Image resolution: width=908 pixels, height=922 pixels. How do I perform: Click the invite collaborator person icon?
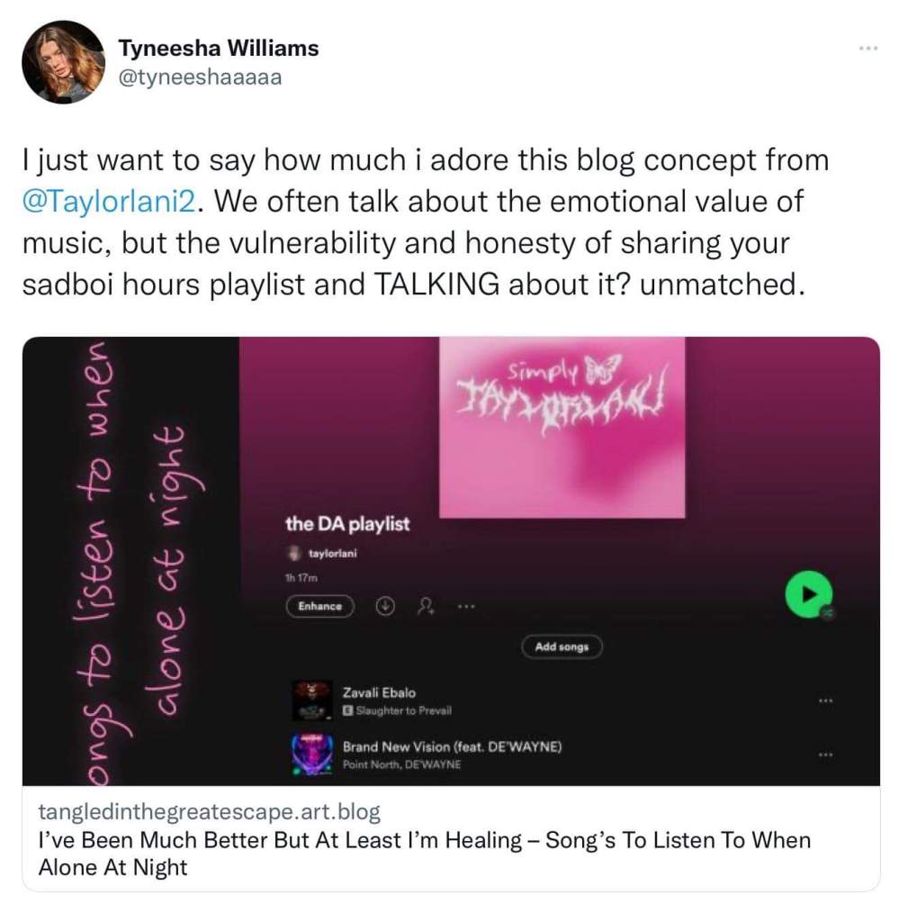pos(426,606)
